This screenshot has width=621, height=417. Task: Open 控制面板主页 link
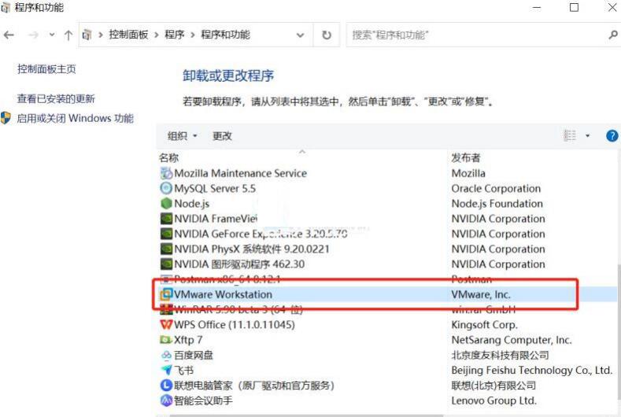[x=46, y=69]
